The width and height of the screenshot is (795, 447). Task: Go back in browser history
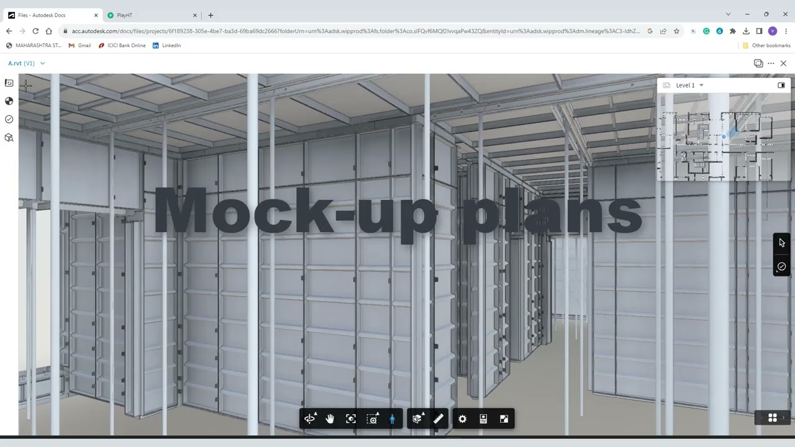9,31
